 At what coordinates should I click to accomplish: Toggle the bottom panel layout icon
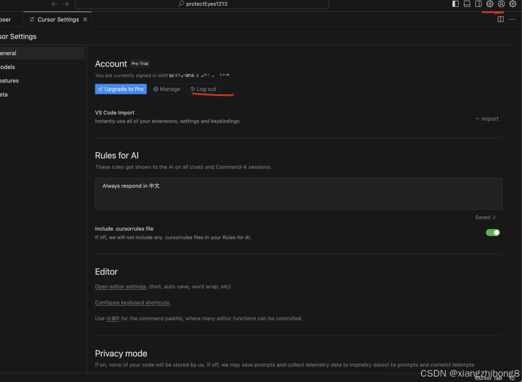[x=467, y=4]
